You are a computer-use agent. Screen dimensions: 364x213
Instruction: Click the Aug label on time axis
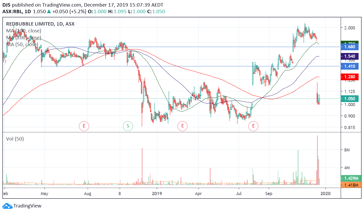pos(88,194)
